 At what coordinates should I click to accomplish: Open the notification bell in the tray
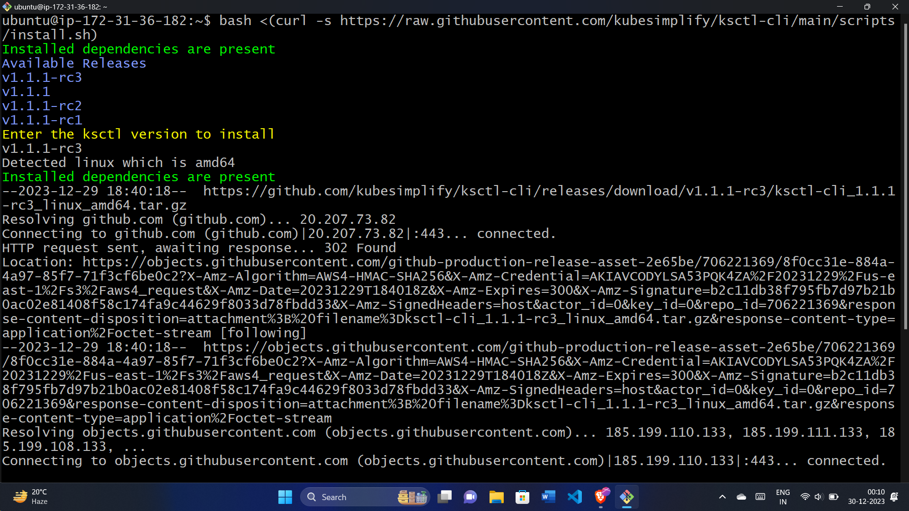894,497
